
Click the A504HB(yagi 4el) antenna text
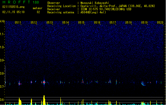coord(93,12)
